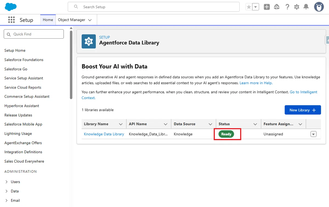Click the Favorites star icon

pyautogui.click(x=249, y=7)
